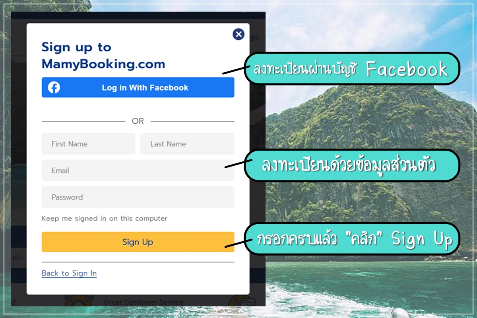
Task: Click the ลงทะเบียนด้วยข้อมูลส่วนตัว callout label
Action: click(352, 165)
